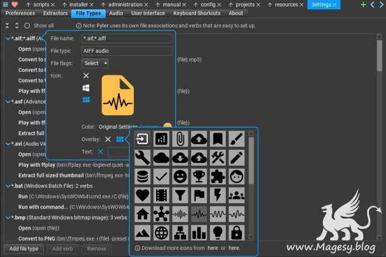Viewport: 386px width, 257px height.
Task: Pick the paintbrush overlay icon
Action: click(x=236, y=139)
